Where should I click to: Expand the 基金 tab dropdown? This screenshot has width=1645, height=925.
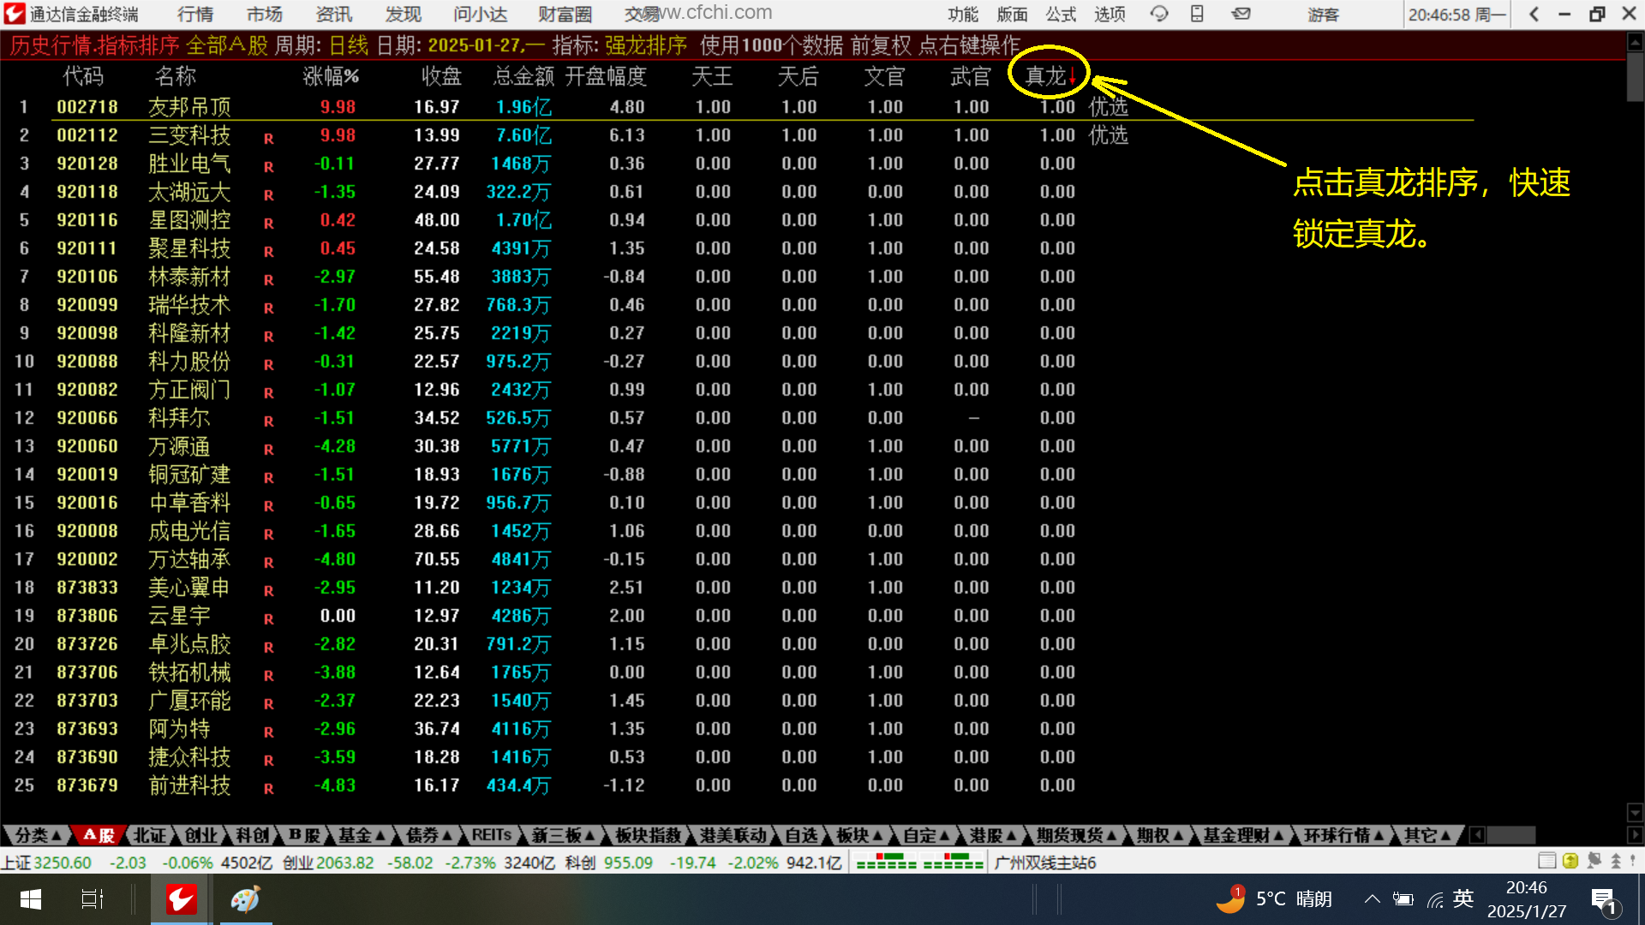tap(362, 835)
